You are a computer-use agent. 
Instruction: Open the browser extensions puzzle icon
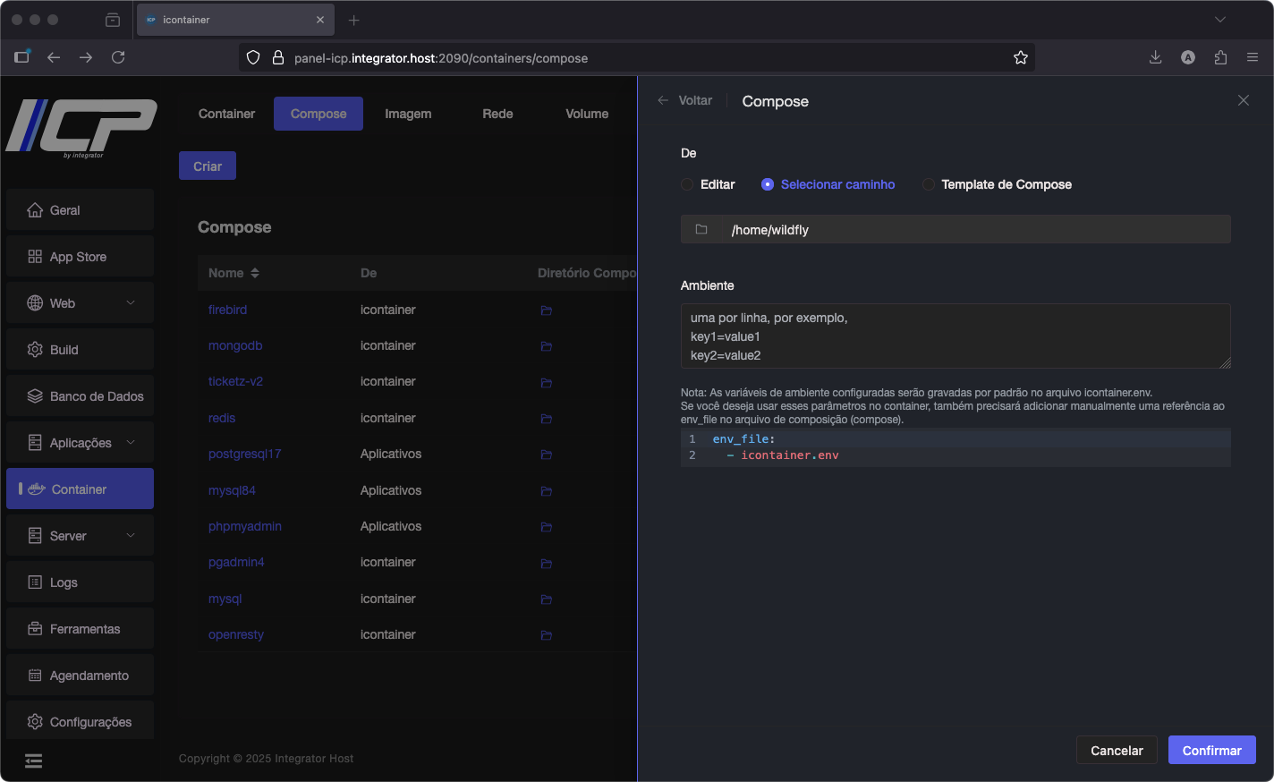tap(1220, 58)
